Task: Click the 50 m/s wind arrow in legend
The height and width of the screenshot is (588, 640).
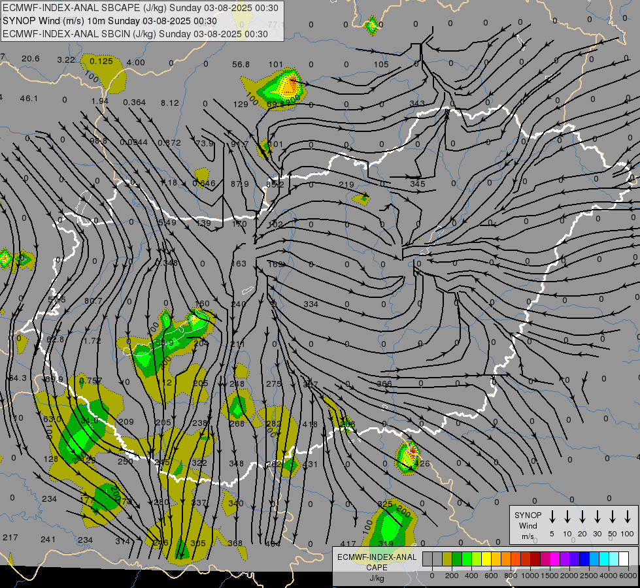Action: [613, 517]
